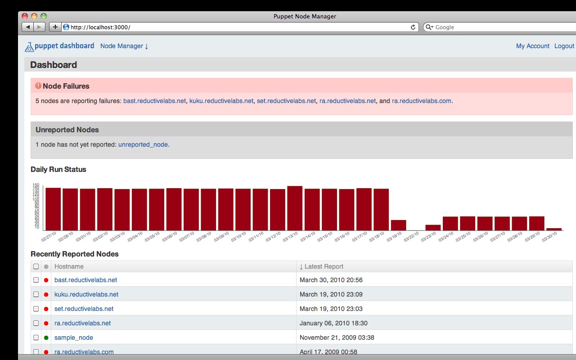The height and width of the screenshot is (360, 576).
Task: Check the box for sample_node row
Action: (x=36, y=337)
